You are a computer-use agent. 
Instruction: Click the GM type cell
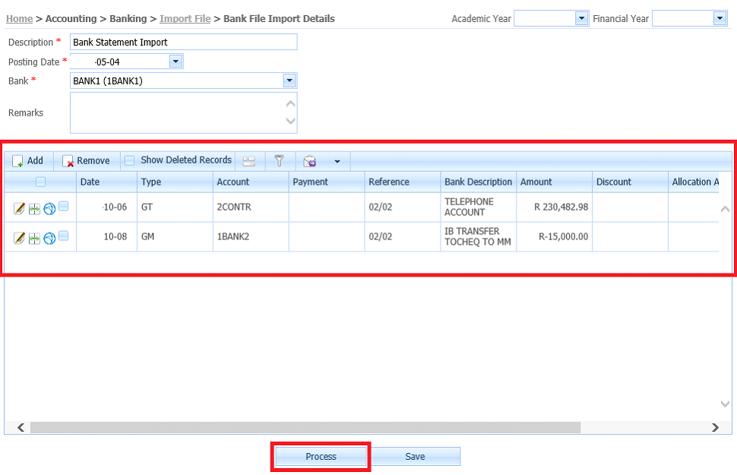pyautogui.click(x=175, y=236)
